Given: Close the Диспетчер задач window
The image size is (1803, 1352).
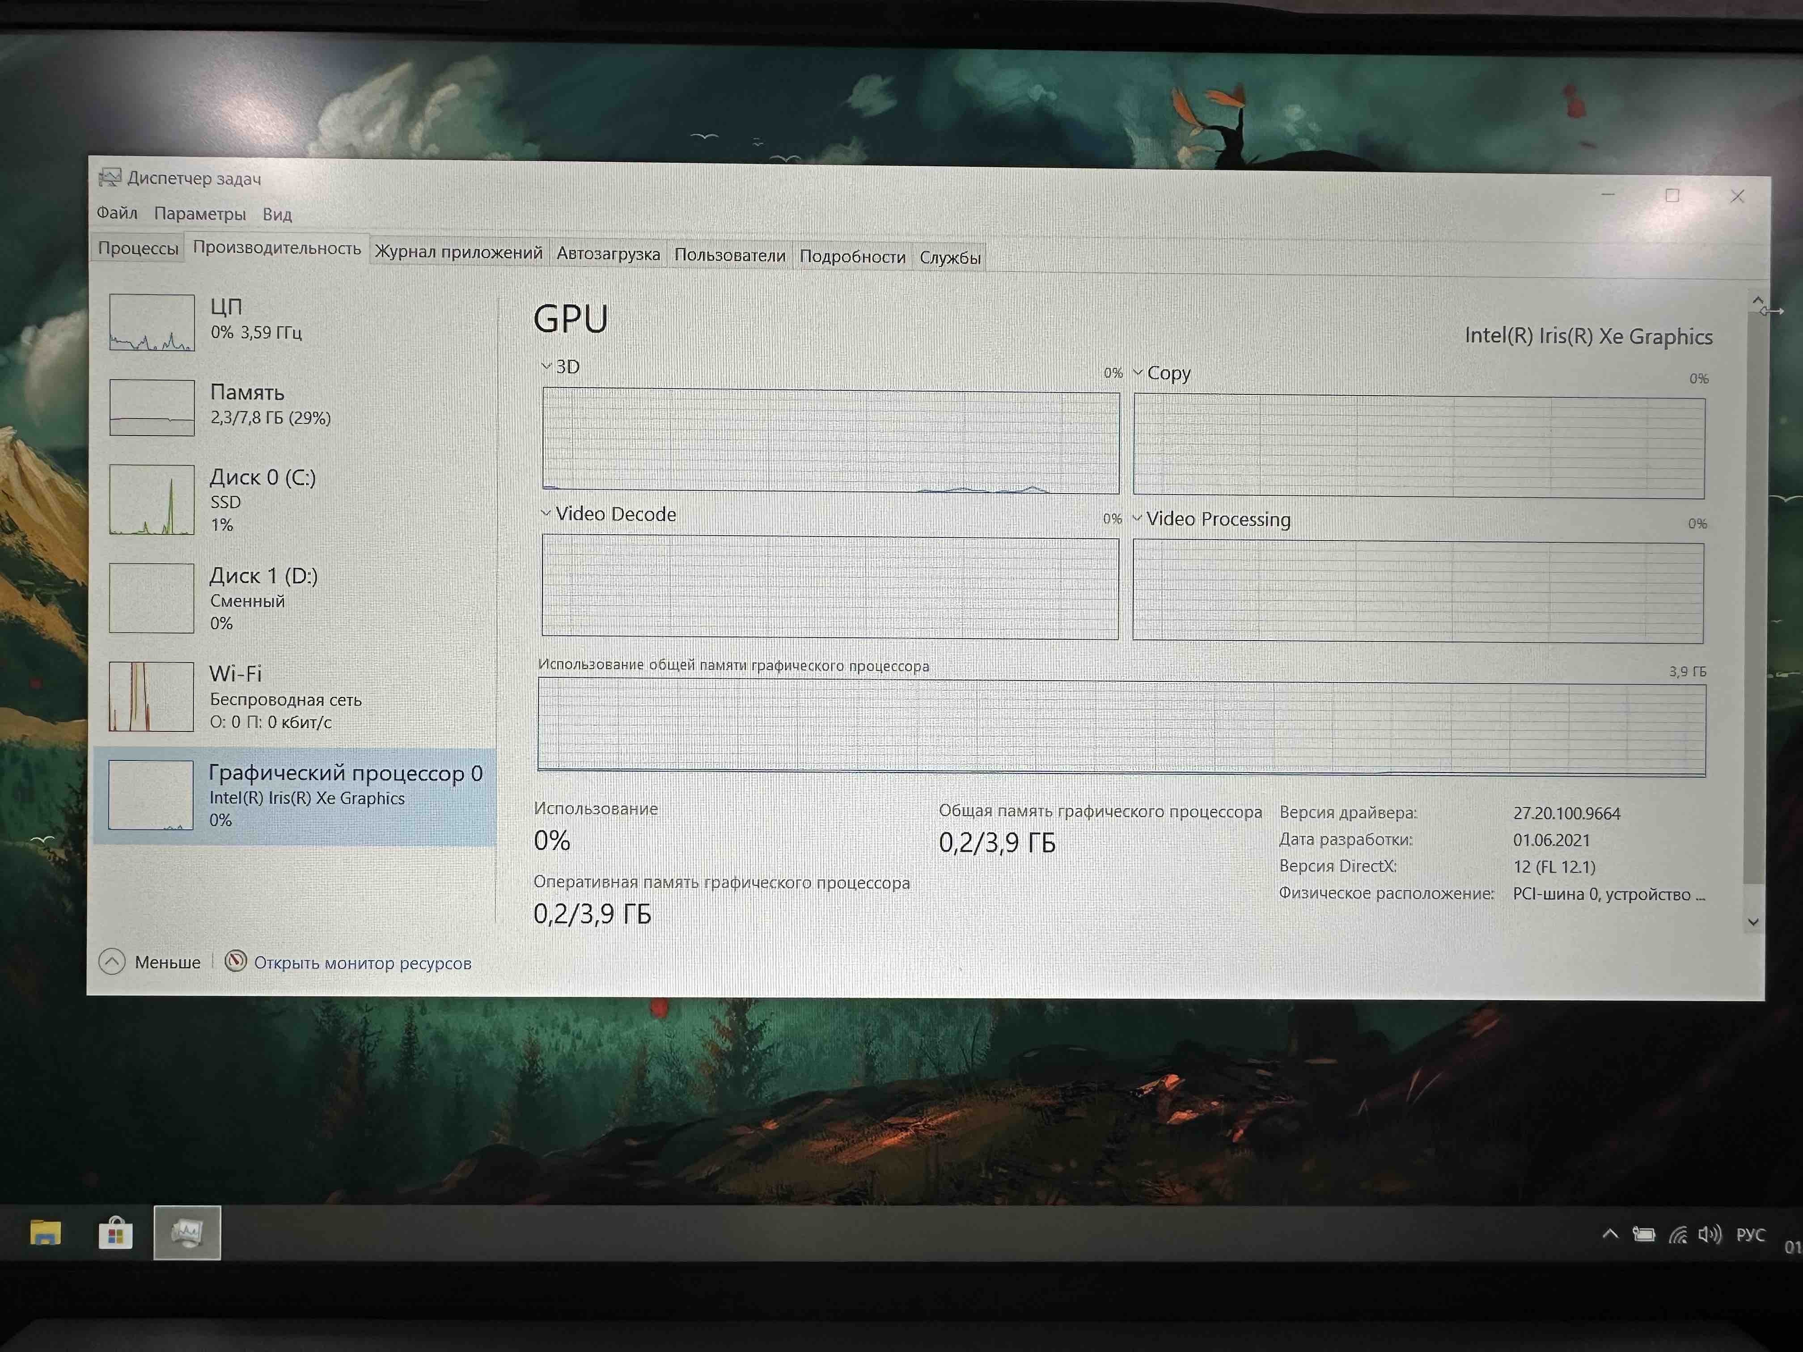Looking at the screenshot, I should [1738, 196].
